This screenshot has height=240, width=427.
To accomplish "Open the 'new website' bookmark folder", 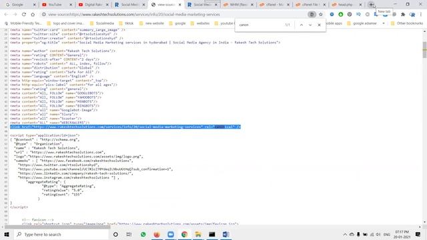I will (151, 23).
